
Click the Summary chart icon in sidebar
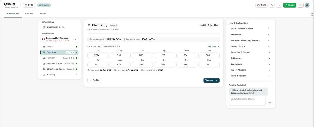(44, 75)
